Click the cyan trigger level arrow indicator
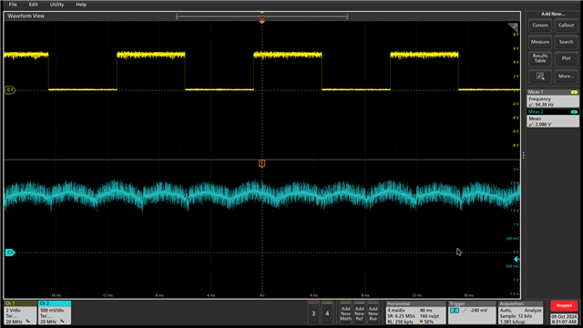The width and height of the screenshot is (583, 328). click(517, 259)
